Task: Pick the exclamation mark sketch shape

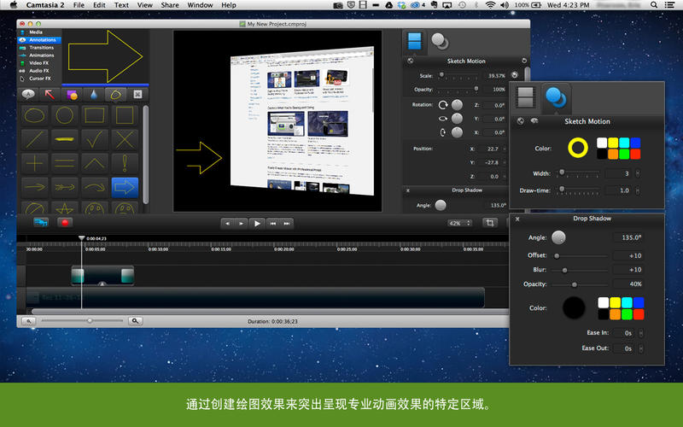Action: [125, 161]
